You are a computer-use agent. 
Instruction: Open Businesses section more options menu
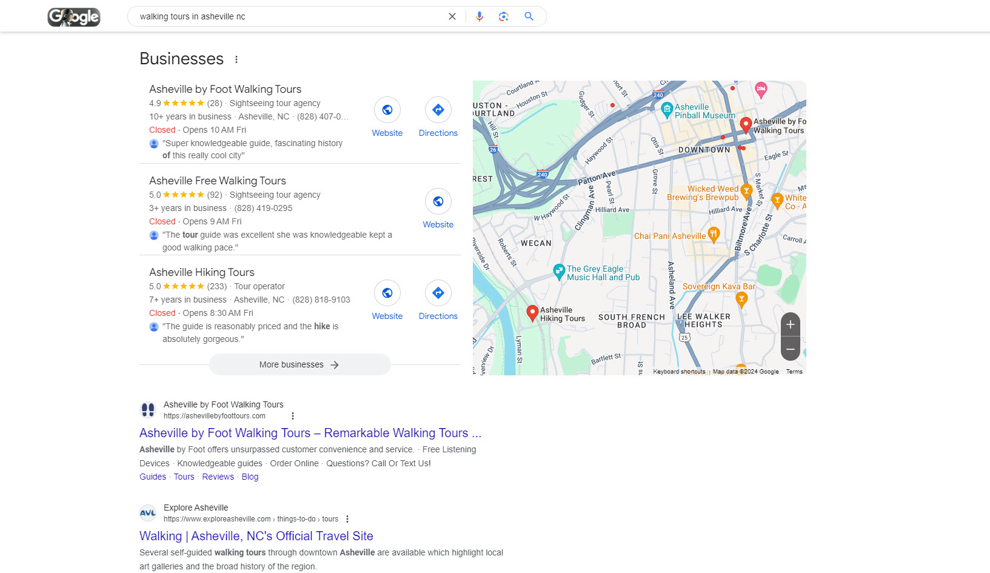(x=236, y=59)
